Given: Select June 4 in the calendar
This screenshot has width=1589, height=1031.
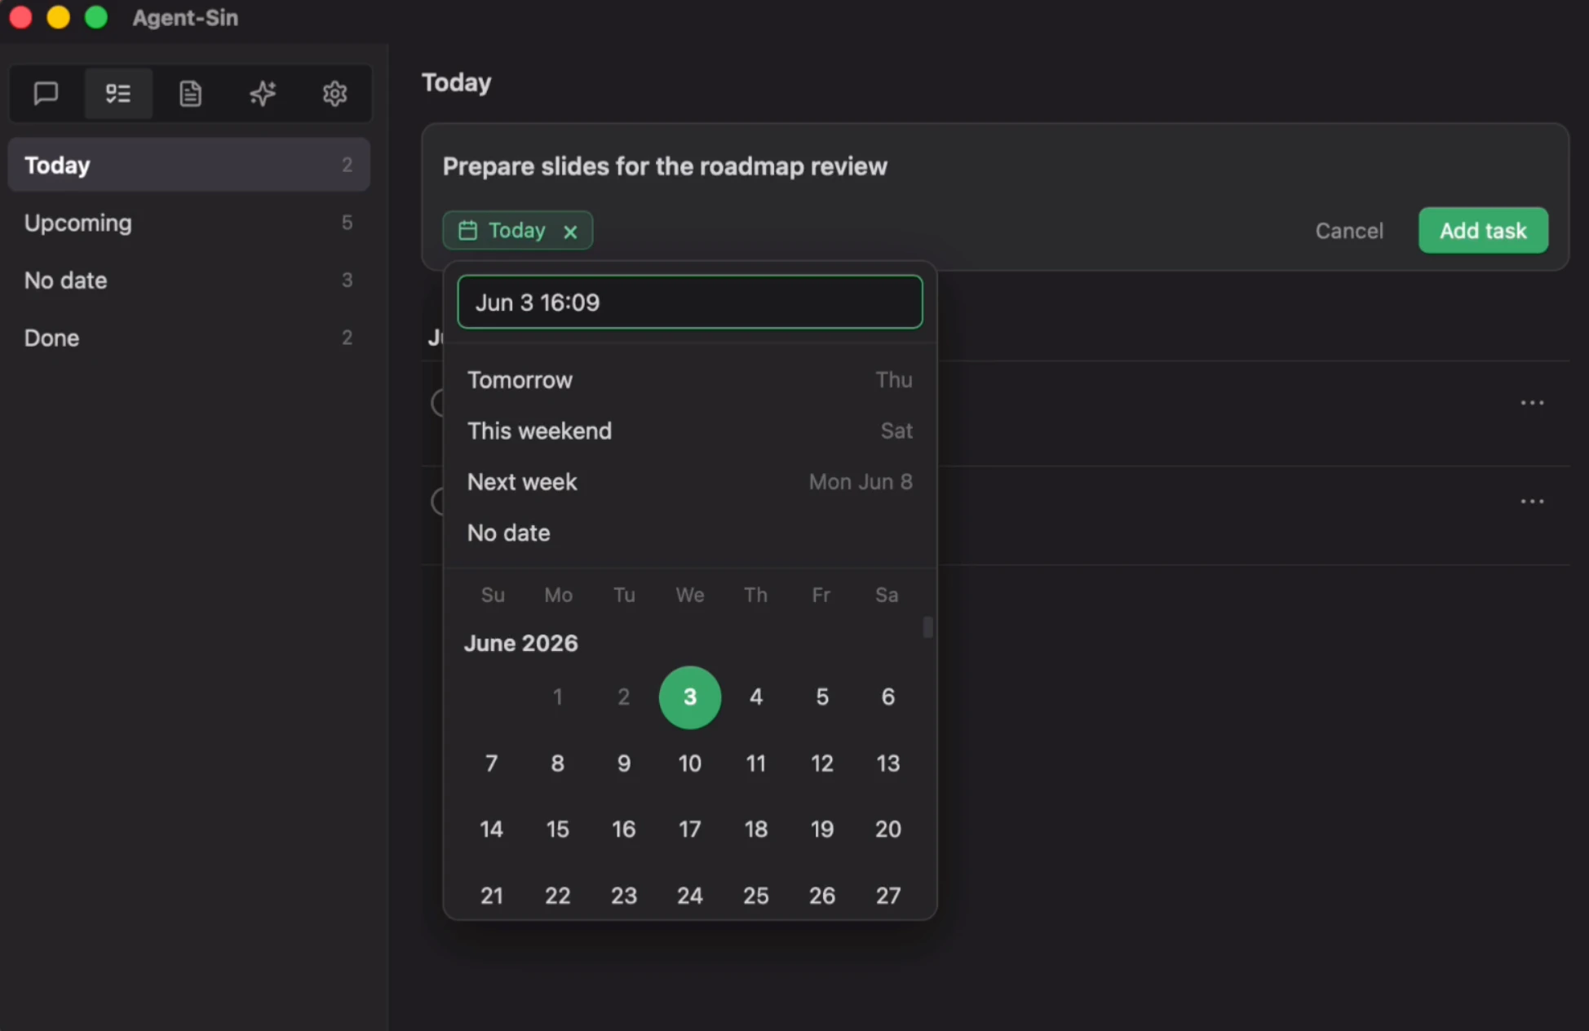Looking at the screenshot, I should 756,697.
